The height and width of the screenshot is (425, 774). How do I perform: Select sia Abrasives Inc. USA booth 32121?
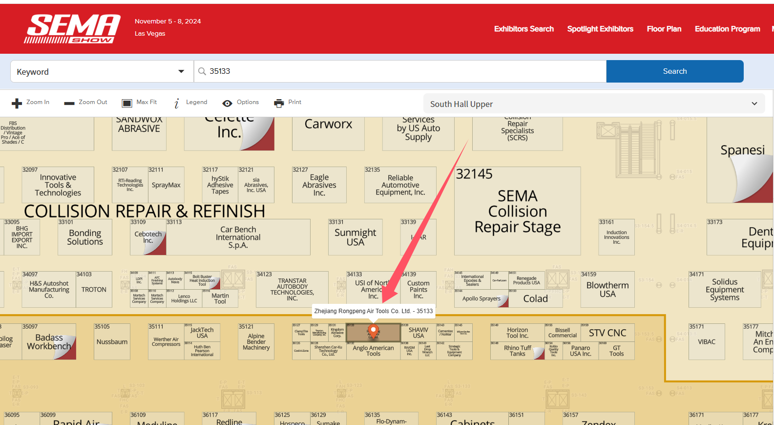256,185
